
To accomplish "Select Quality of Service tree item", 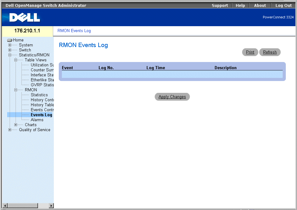I will tap(35, 130).
